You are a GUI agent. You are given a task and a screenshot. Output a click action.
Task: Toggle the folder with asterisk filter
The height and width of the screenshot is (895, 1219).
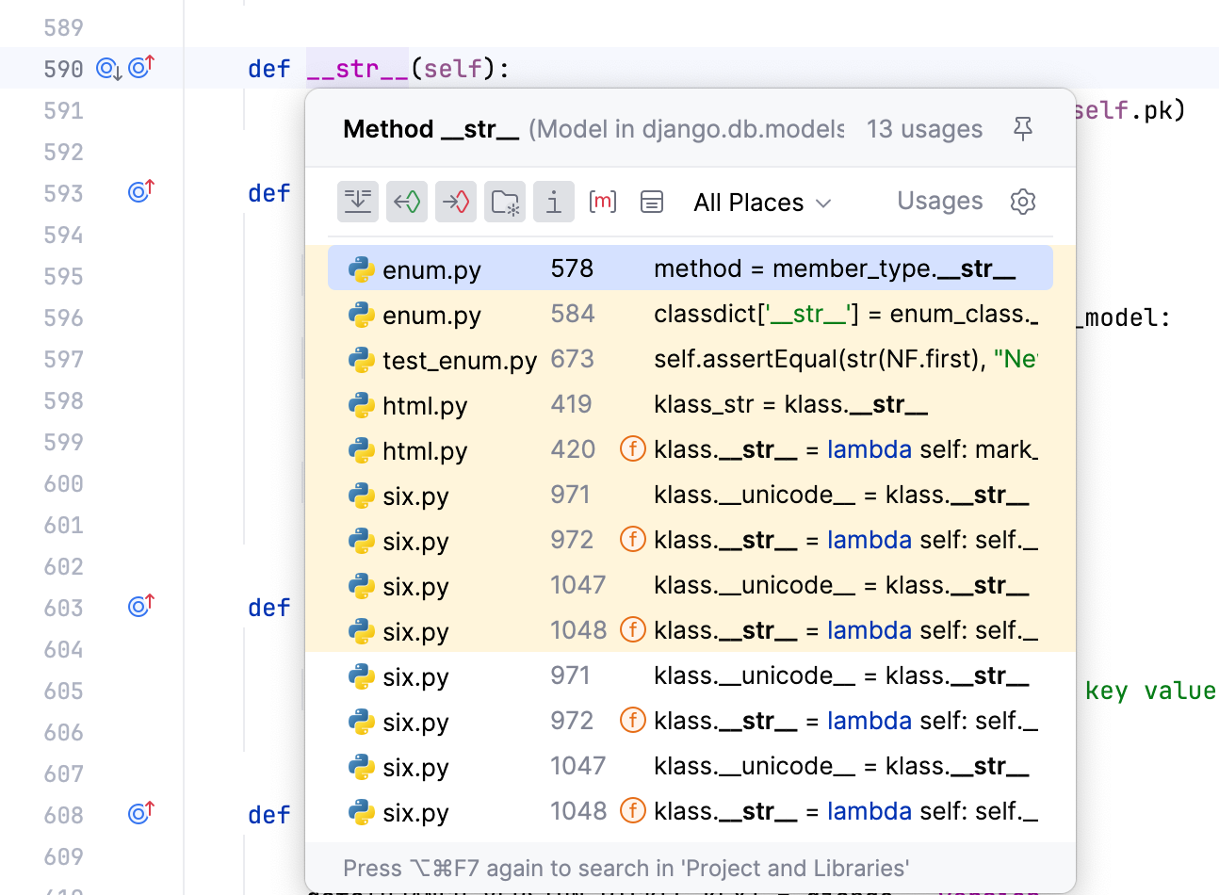pos(505,202)
